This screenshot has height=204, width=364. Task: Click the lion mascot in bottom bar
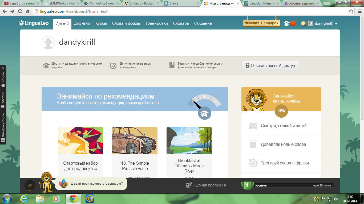[x=46, y=182]
